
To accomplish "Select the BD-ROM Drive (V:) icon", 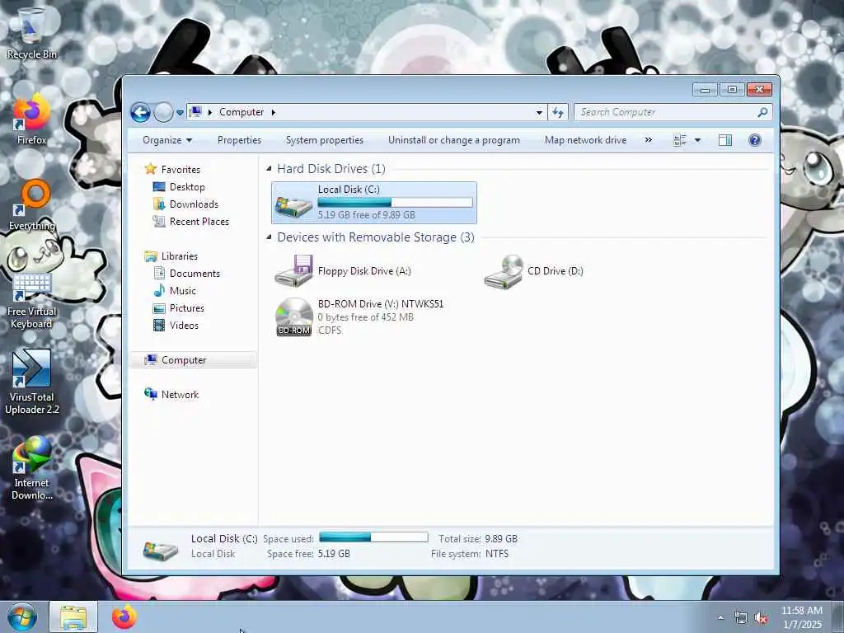I will pyautogui.click(x=294, y=317).
